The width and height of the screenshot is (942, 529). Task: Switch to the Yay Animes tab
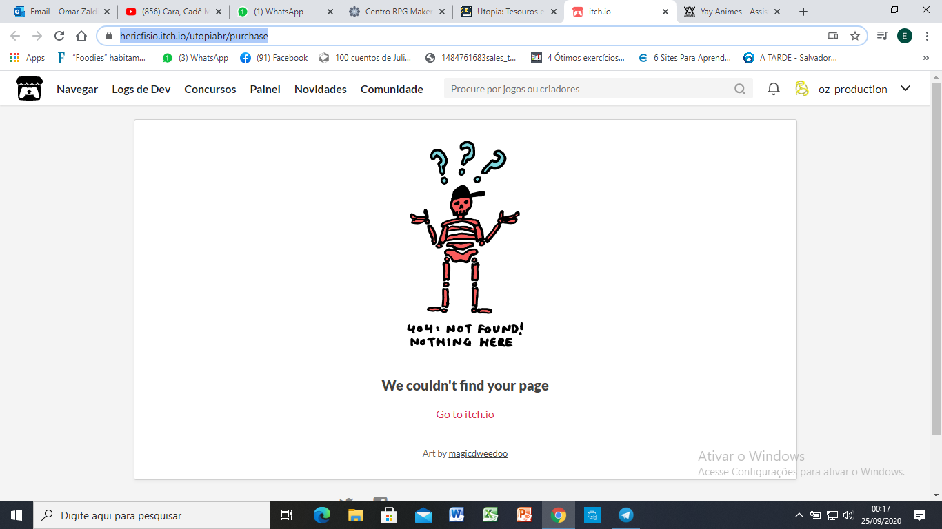(x=732, y=12)
